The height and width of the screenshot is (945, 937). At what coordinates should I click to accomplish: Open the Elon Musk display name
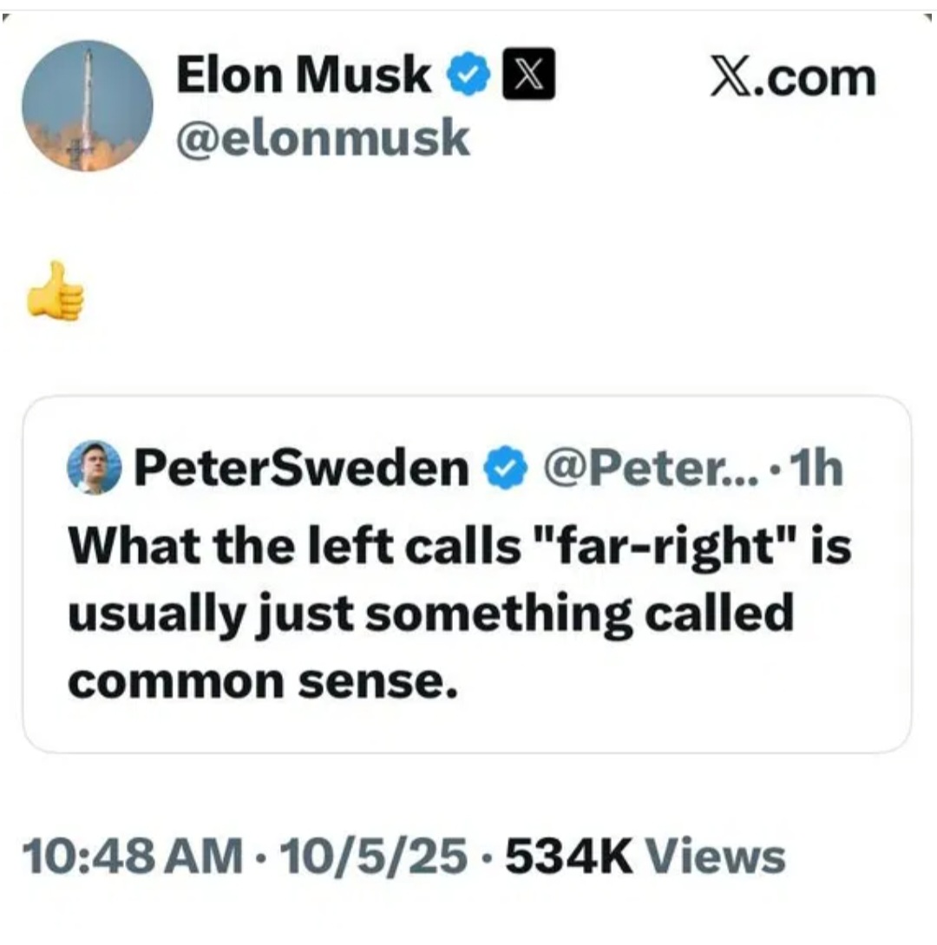pyautogui.click(x=304, y=76)
